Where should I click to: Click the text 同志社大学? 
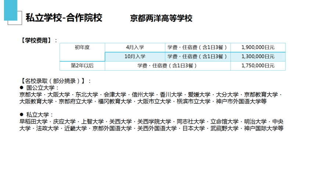click(191, 122)
